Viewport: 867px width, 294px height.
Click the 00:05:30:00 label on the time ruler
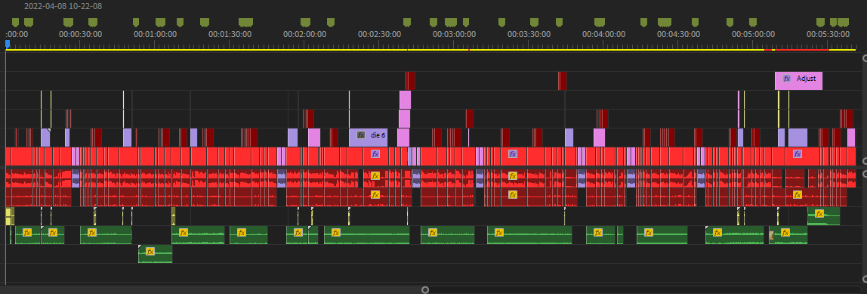(828, 34)
